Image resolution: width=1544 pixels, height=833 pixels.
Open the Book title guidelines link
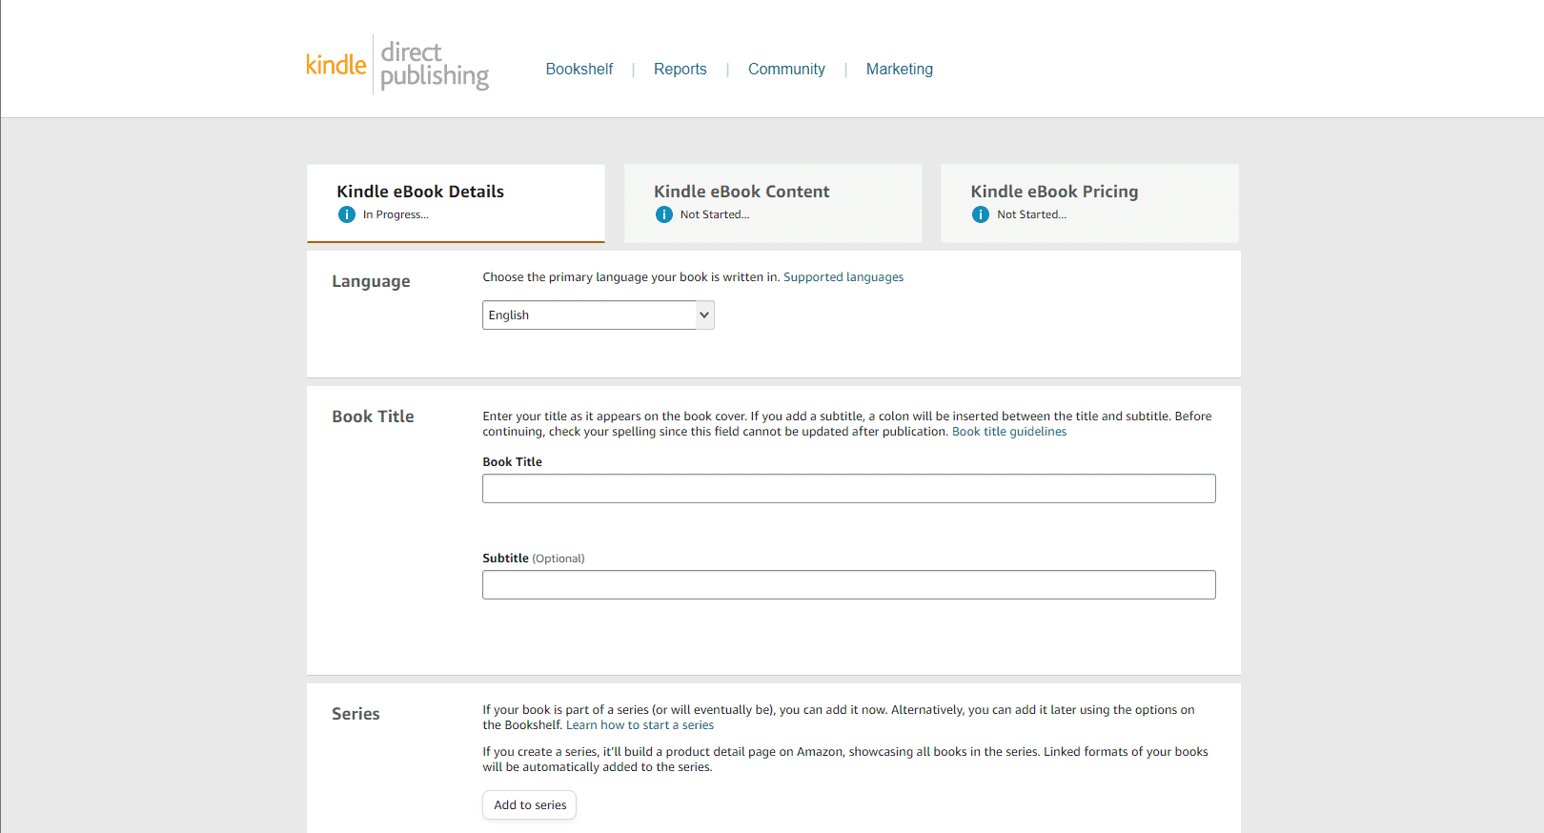coord(1009,432)
